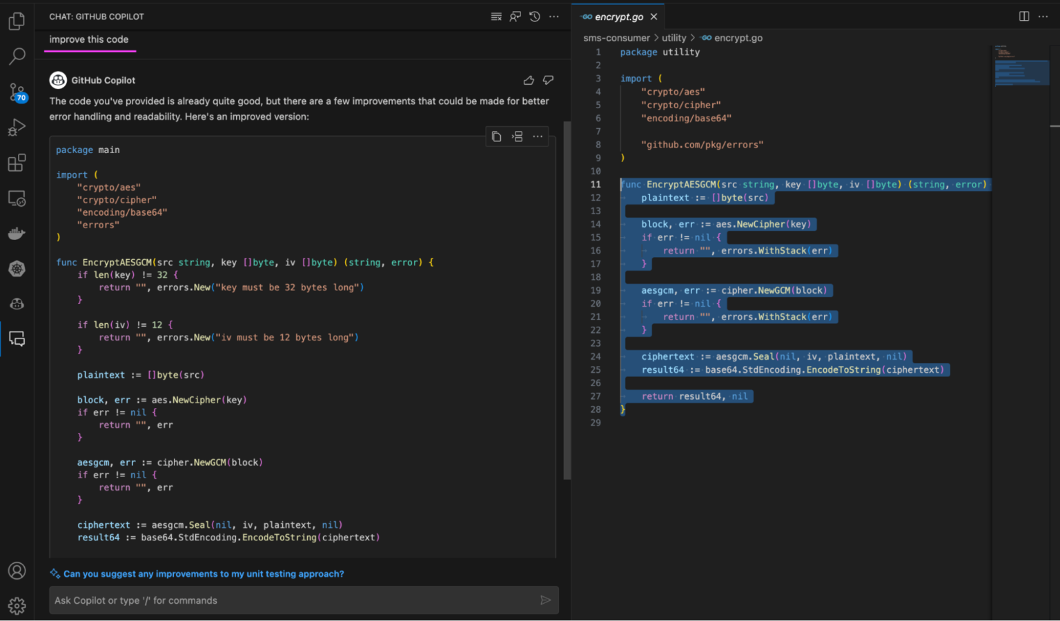1060x621 pixels.
Task: Click line number 29 in the gutter
Action: (x=596, y=423)
